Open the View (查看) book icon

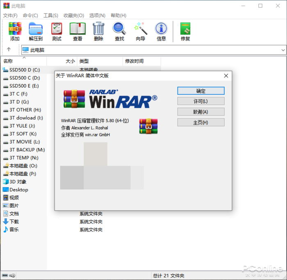[77, 29]
